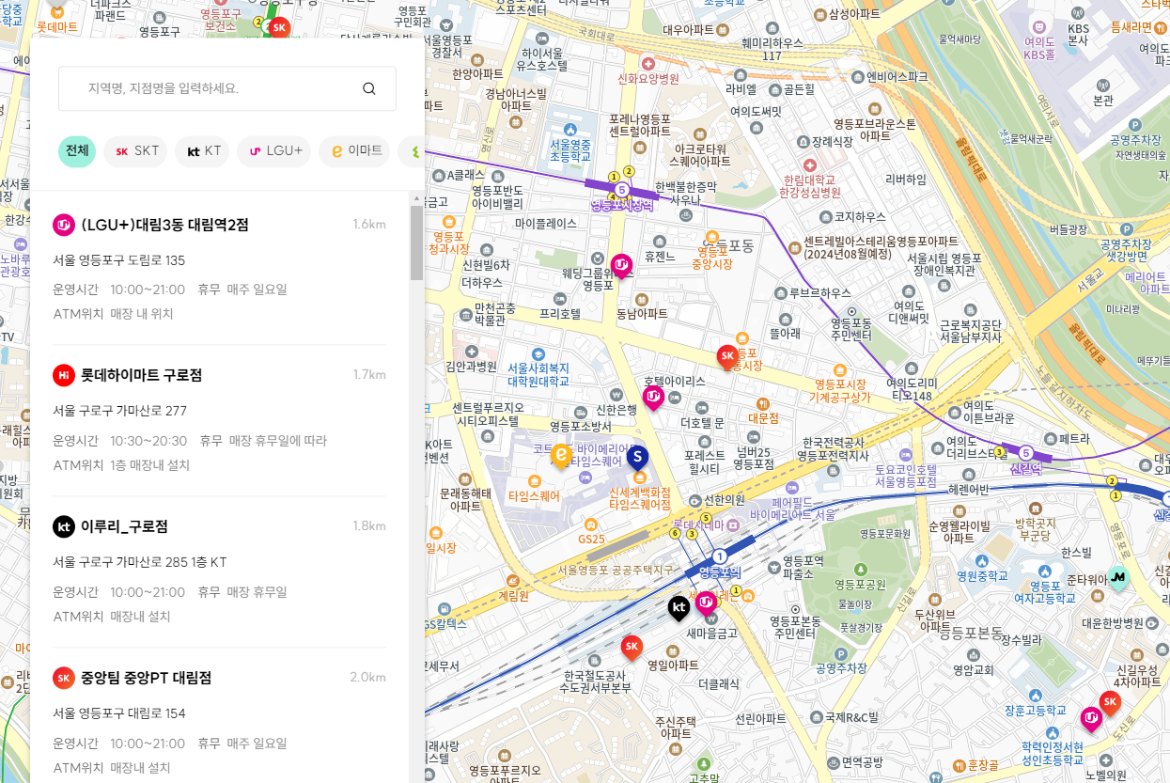Click 영등포시장역 line 5 station badge
The height and width of the screenshot is (783, 1170).
tap(620, 190)
